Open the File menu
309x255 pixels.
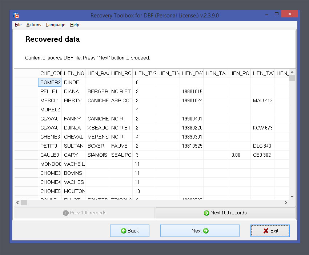click(18, 25)
